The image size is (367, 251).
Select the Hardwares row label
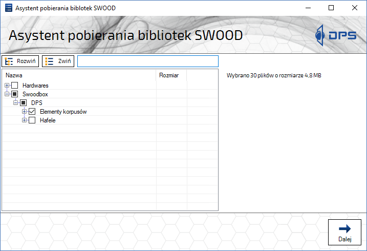[35, 86]
